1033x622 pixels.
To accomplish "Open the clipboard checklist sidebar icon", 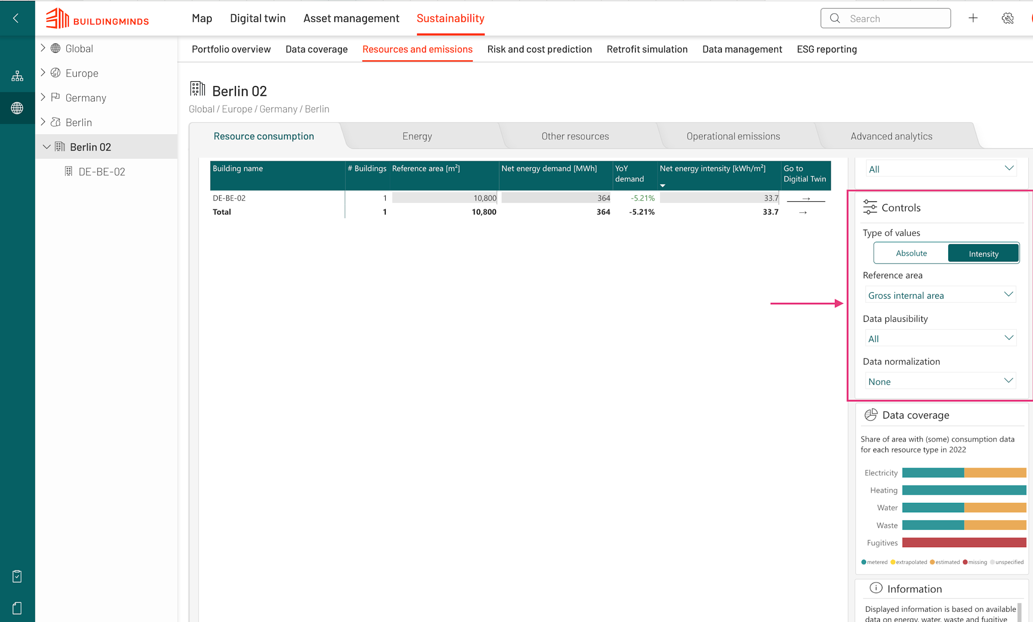I will [17, 576].
